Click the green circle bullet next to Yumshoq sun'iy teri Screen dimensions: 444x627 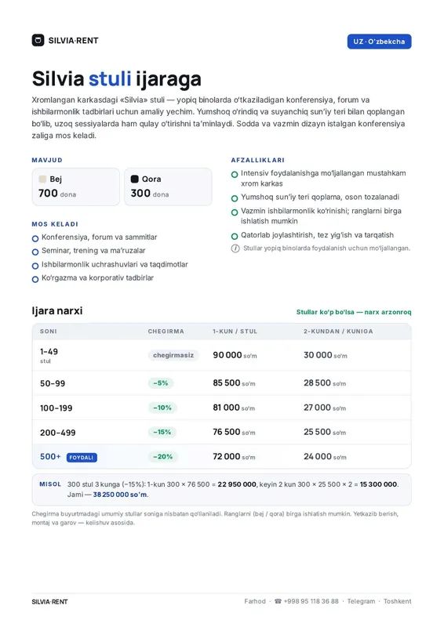pos(235,198)
